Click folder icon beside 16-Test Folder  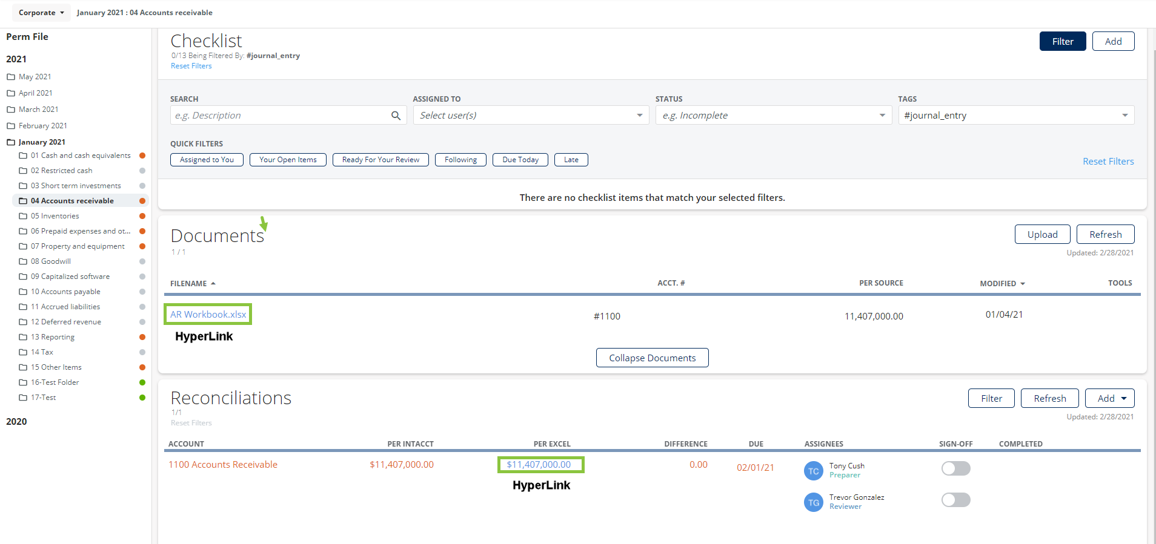pos(23,382)
